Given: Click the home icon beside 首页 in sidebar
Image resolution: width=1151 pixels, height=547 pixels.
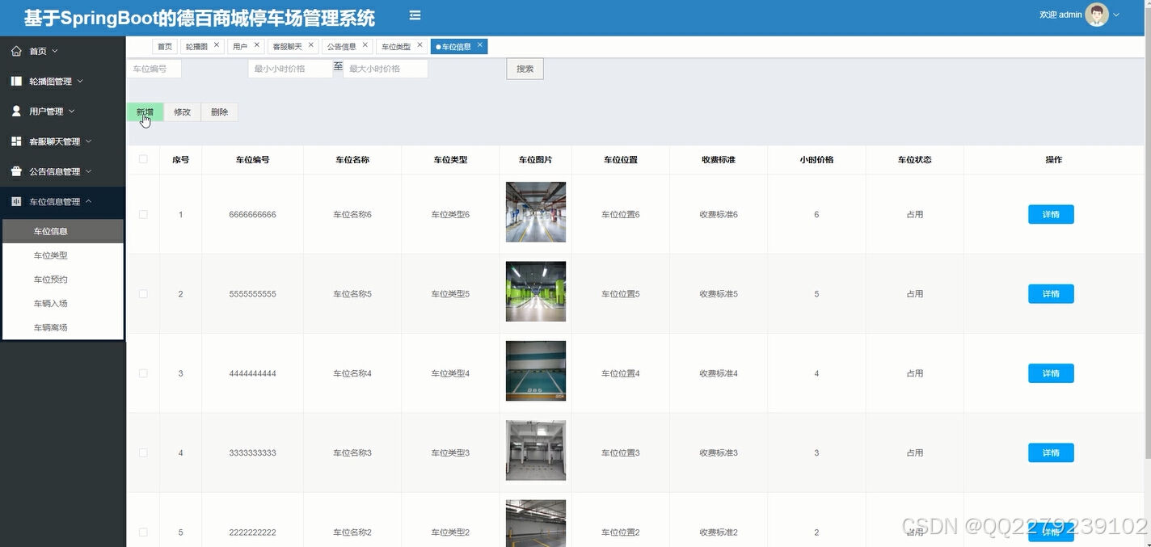Looking at the screenshot, I should [16, 50].
